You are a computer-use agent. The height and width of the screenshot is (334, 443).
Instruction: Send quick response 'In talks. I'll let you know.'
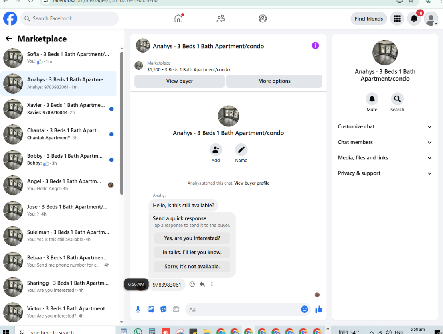192,252
